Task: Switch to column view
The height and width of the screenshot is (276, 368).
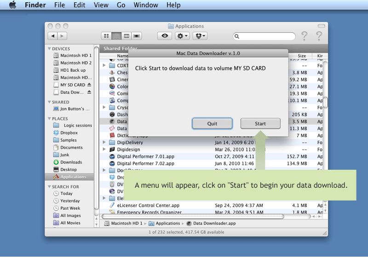Action: 126,36
